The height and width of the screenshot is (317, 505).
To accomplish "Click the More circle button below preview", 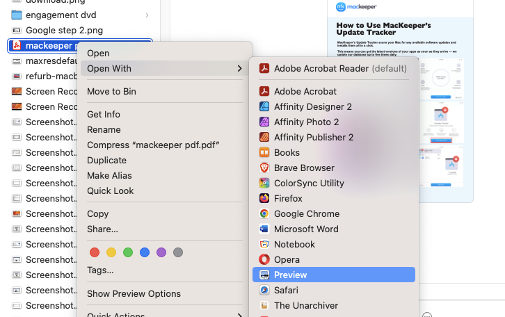I will [x=426, y=315].
